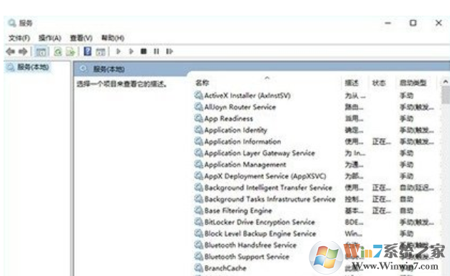Select BitLocker Drive Encryption Service
This screenshot has height=276, width=450.
click(260, 222)
